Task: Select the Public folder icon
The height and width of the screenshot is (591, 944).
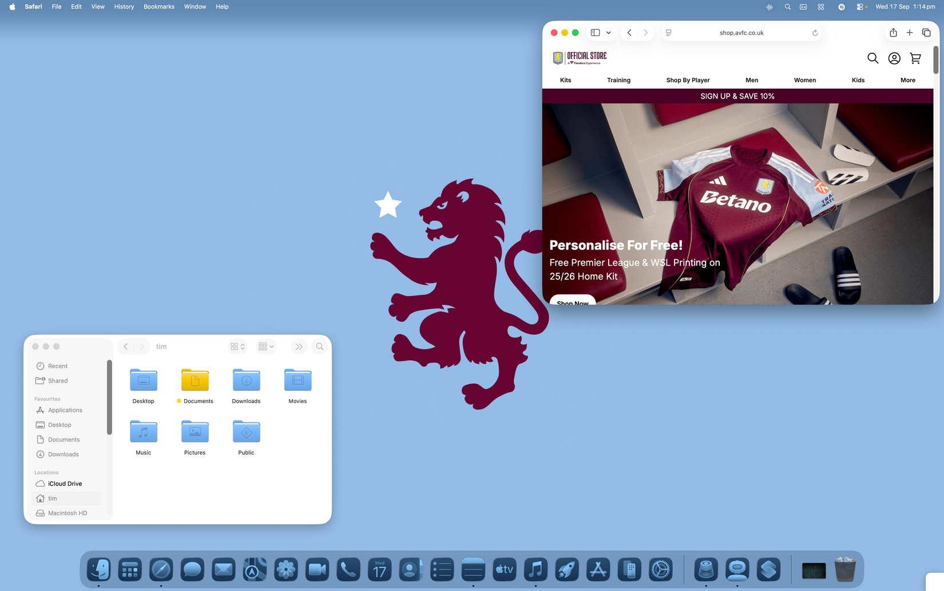Action: tap(247, 432)
